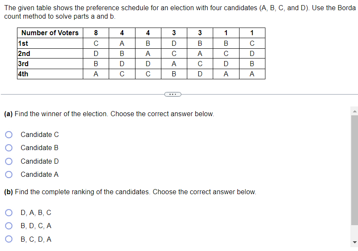Click the B, D, C, A answer label

pos(36,226)
